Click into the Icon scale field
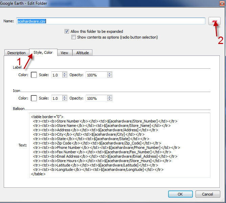This screenshot has width=226, height=203. [x=57, y=98]
